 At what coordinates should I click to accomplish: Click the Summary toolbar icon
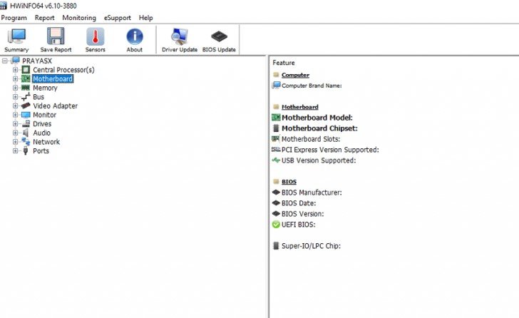[16, 36]
